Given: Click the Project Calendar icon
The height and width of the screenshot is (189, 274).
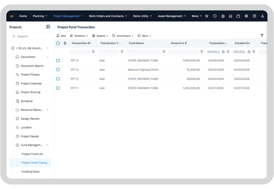Looking at the screenshot, I should click(x=17, y=83).
